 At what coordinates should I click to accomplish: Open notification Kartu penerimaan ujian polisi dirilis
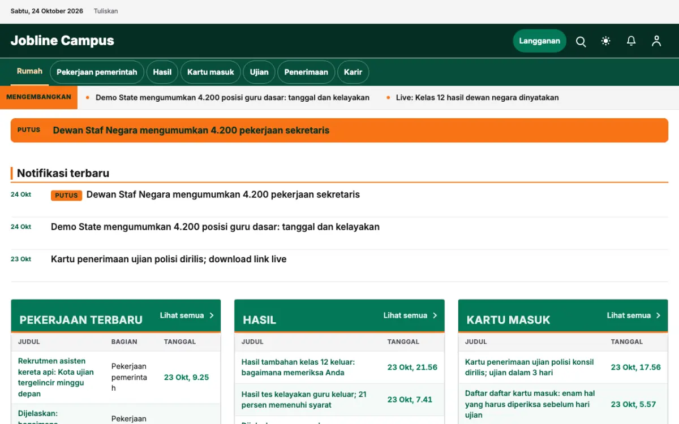169,259
